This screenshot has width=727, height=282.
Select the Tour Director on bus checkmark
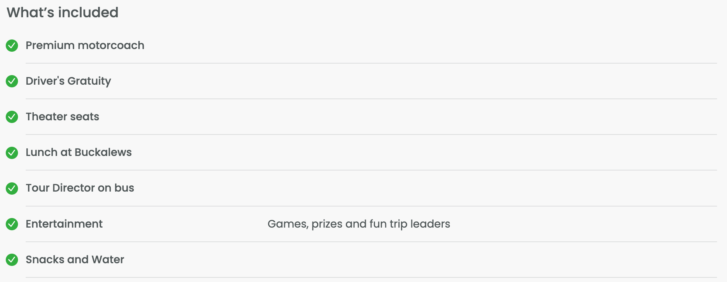pos(12,188)
